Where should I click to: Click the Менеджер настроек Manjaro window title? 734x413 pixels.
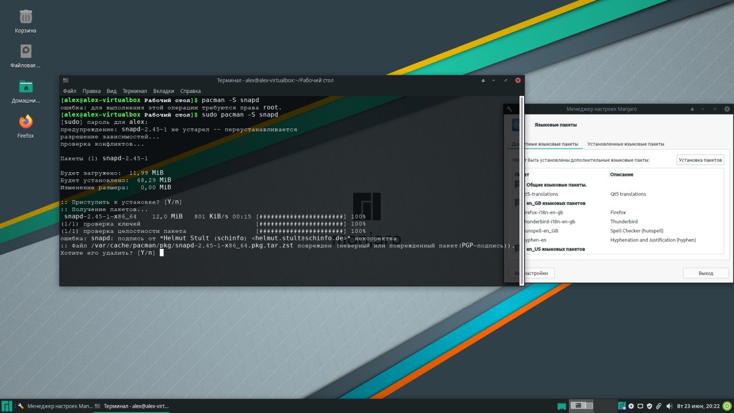coord(601,109)
